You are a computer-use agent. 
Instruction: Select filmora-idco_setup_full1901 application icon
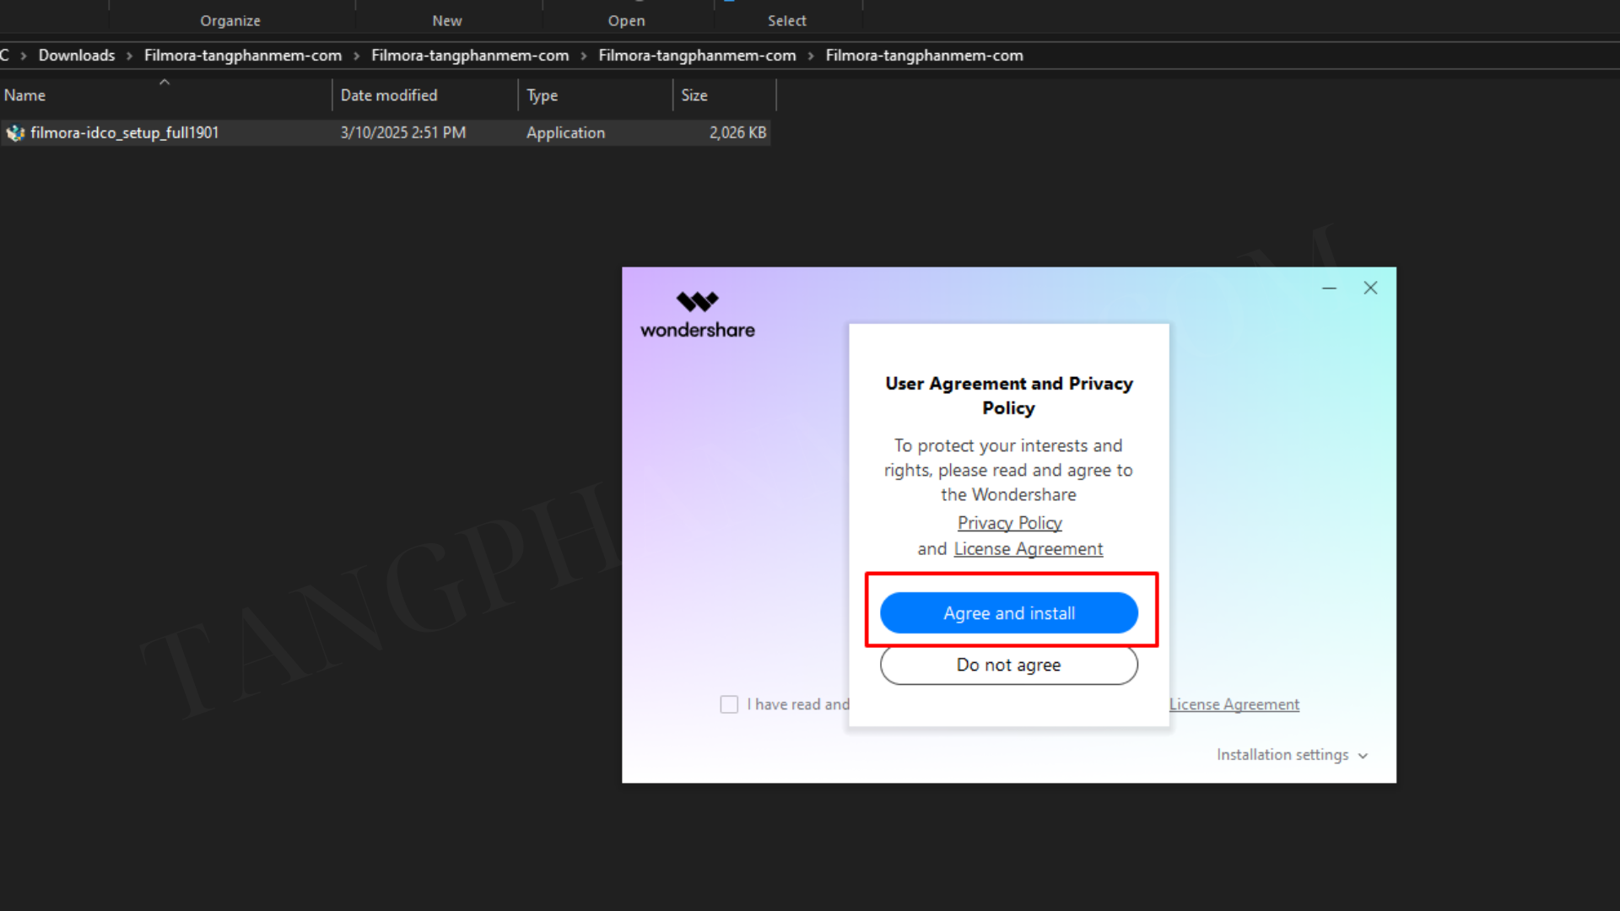point(15,132)
